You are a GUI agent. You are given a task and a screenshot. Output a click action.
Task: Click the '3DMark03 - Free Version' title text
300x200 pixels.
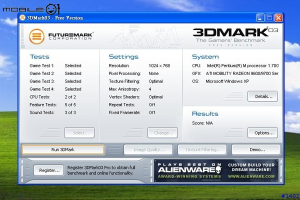point(55,18)
